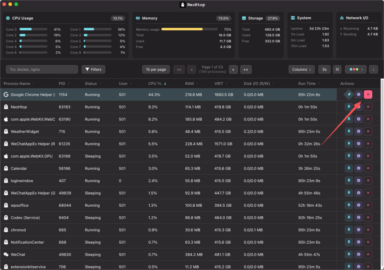This screenshot has height=270, width=384.
Task: Unpin the Google Chrome Helper process
Action: click(349, 95)
